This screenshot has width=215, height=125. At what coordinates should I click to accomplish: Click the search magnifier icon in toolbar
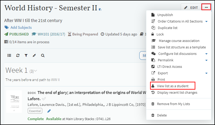tap(43, 55)
